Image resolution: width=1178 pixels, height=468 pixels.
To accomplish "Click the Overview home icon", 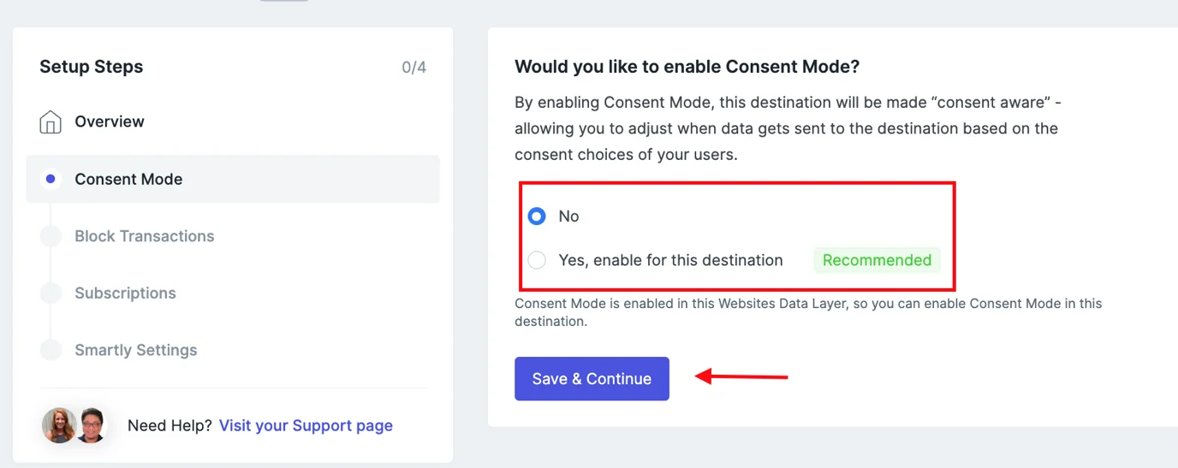I will 51,122.
